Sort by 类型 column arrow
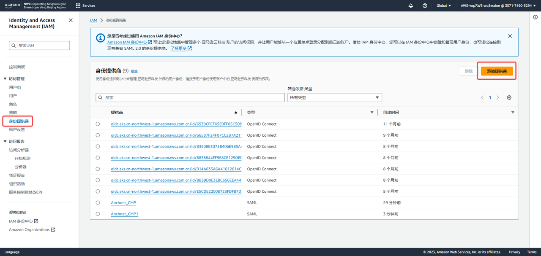The width and height of the screenshot is (541, 256). (x=372, y=113)
